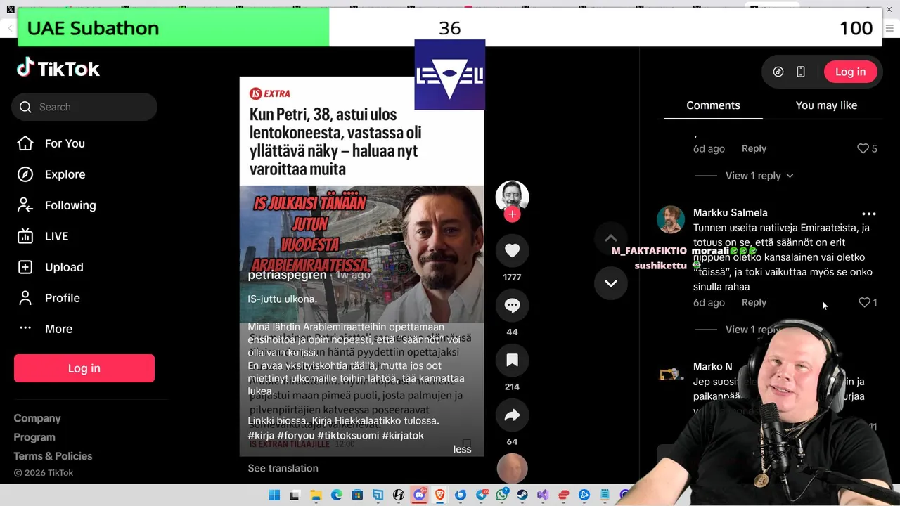Reply to the top comment
Viewport: 900px width, 506px height.
click(x=754, y=148)
